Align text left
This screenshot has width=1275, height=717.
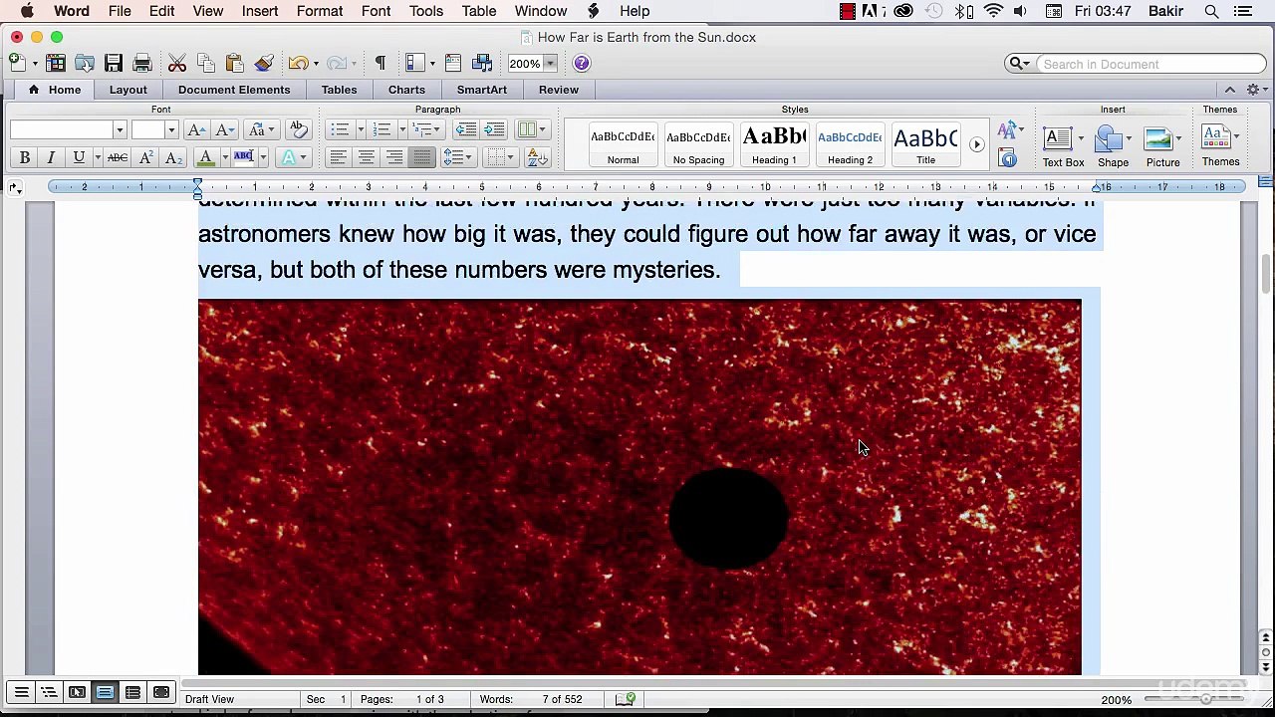(339, 157)
